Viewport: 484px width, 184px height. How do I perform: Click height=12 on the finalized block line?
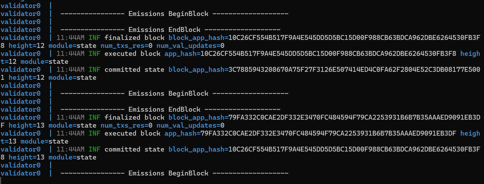click(27, 46)
